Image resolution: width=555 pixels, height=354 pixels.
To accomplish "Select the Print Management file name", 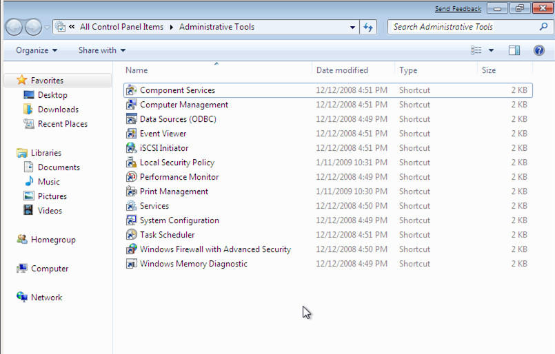I will [174, 191].
